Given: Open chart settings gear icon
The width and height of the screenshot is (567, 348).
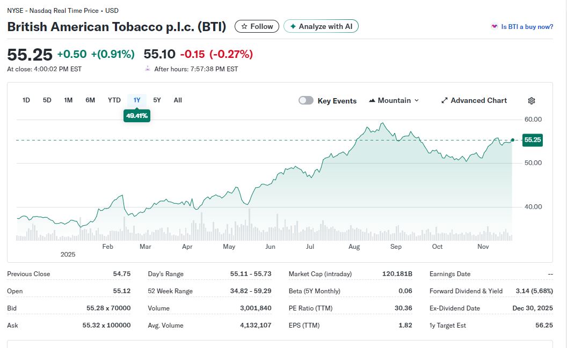Looking at the screenshot, I should tap(532, 101).
